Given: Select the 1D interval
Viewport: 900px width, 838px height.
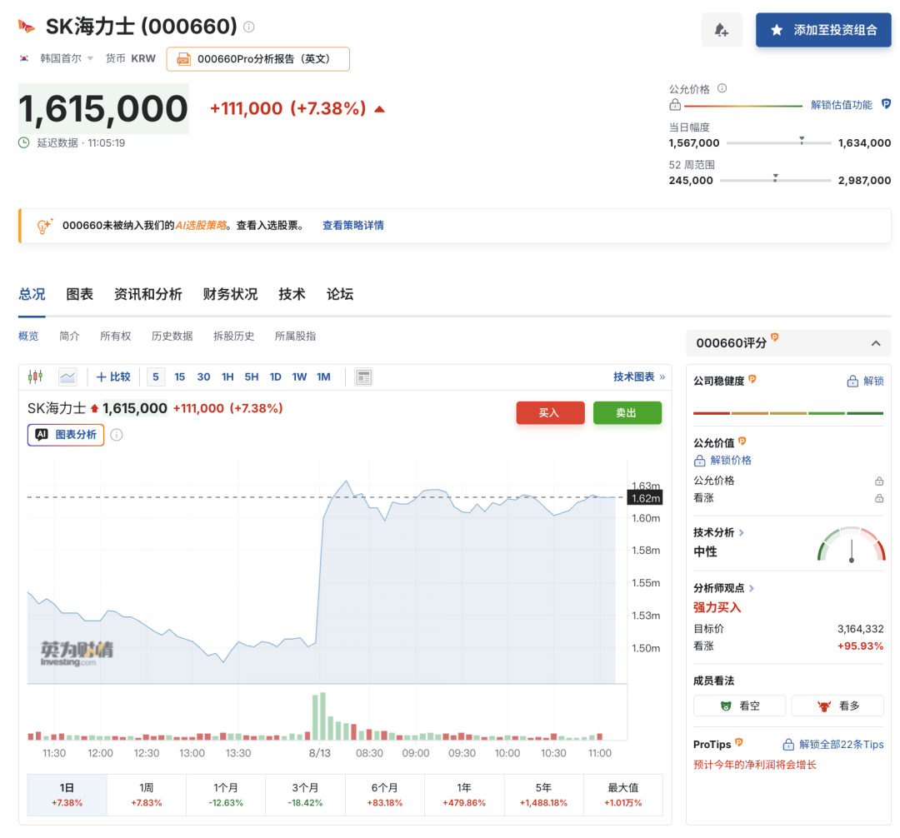Looking at the screenshot, I should click(x=276, y=377).
